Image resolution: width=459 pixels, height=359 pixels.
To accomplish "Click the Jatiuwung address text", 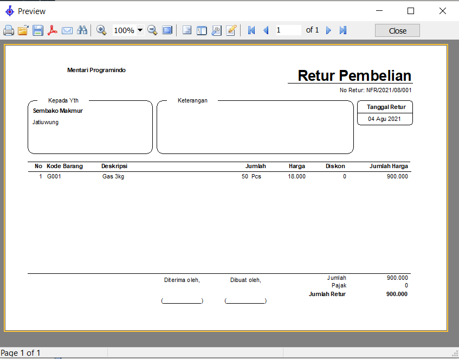I will tap(46, 123).
